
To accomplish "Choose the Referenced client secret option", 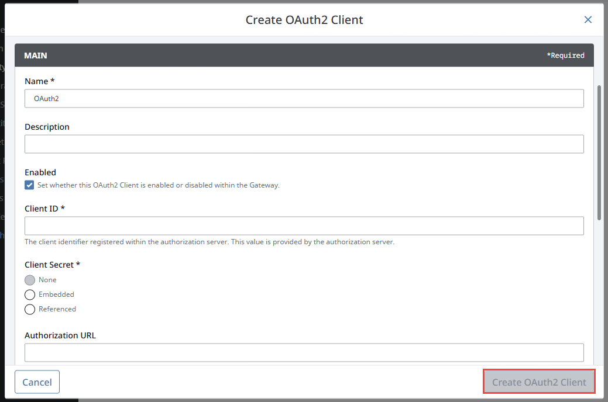I will pos(30,310).
